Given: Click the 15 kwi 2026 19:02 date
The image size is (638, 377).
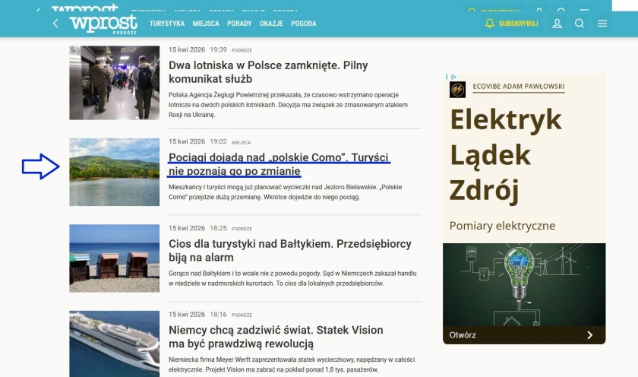Looking at the screenshot, I should [197, 141].
